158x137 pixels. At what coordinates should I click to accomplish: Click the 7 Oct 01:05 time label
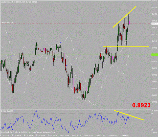click(76, 135)
